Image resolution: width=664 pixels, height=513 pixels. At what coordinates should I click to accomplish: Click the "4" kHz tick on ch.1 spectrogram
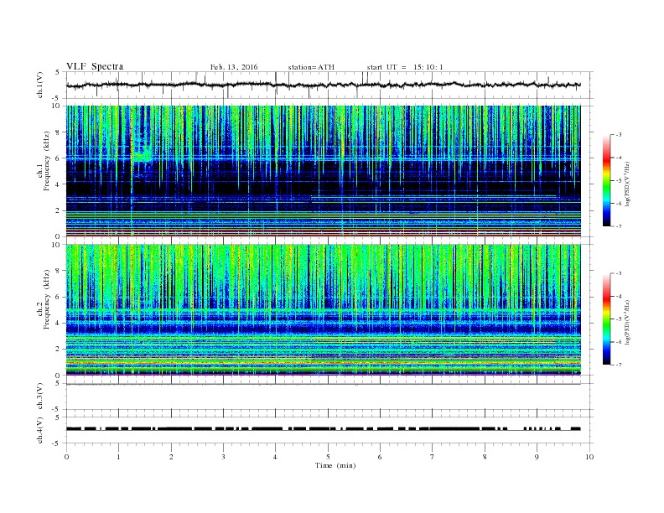(x=58, y=184)
